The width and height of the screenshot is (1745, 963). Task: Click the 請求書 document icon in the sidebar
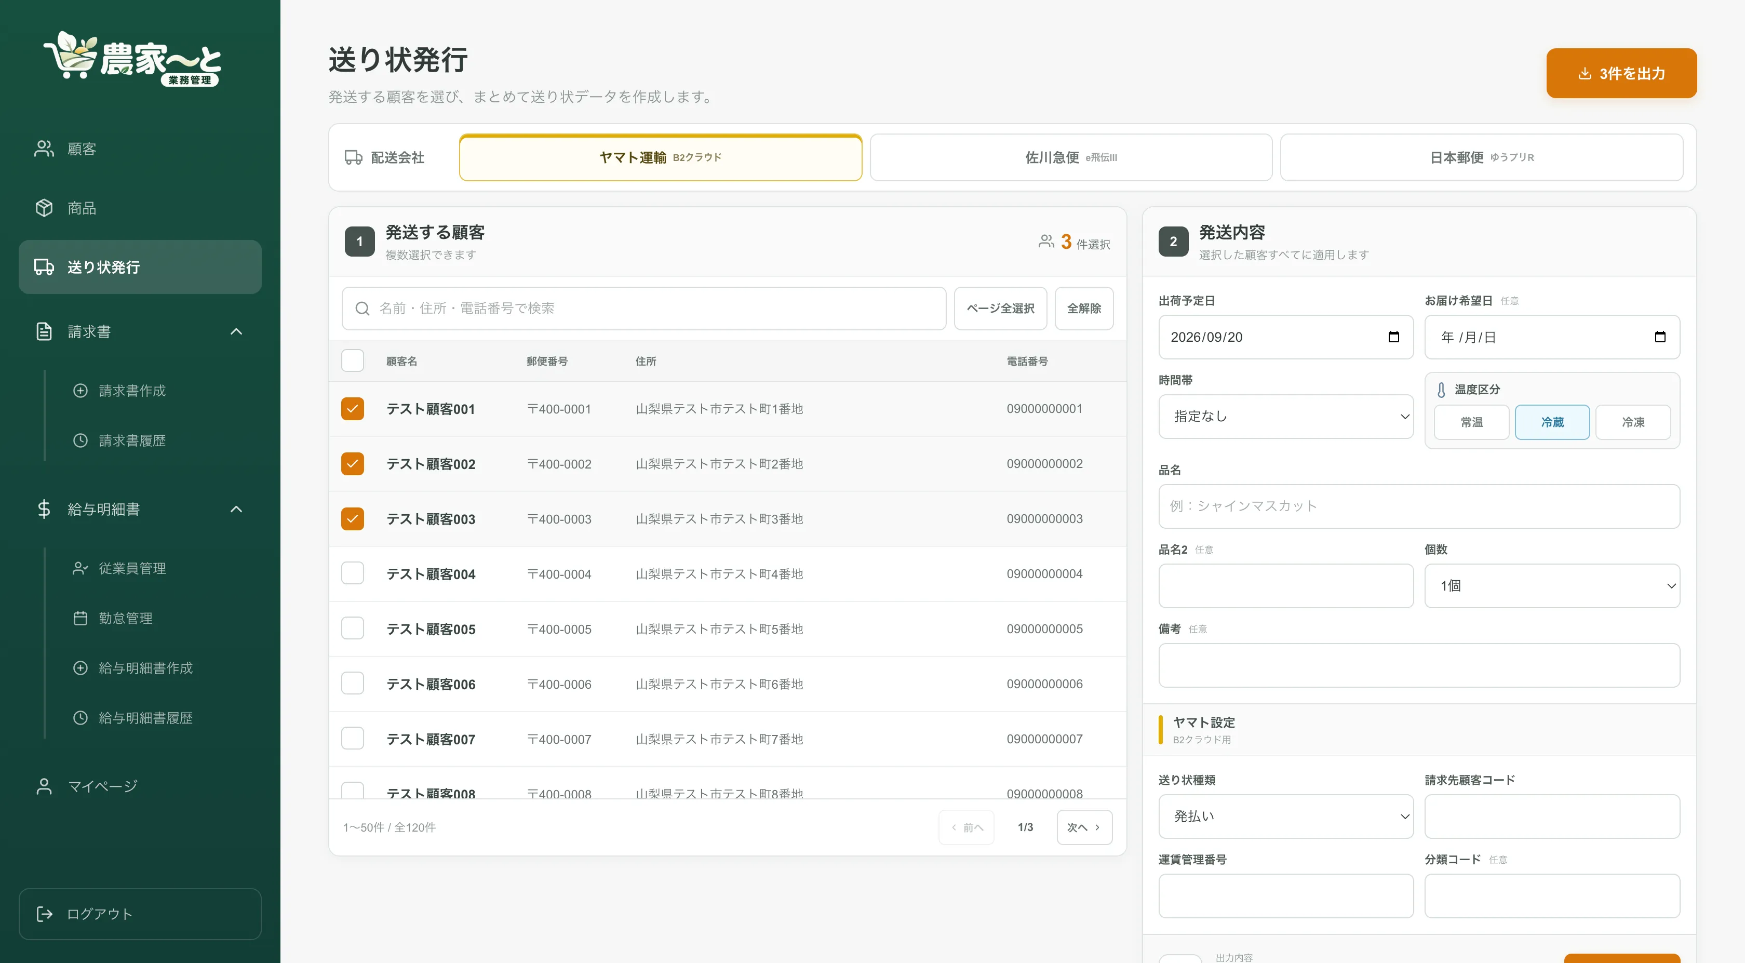point(44,331)
